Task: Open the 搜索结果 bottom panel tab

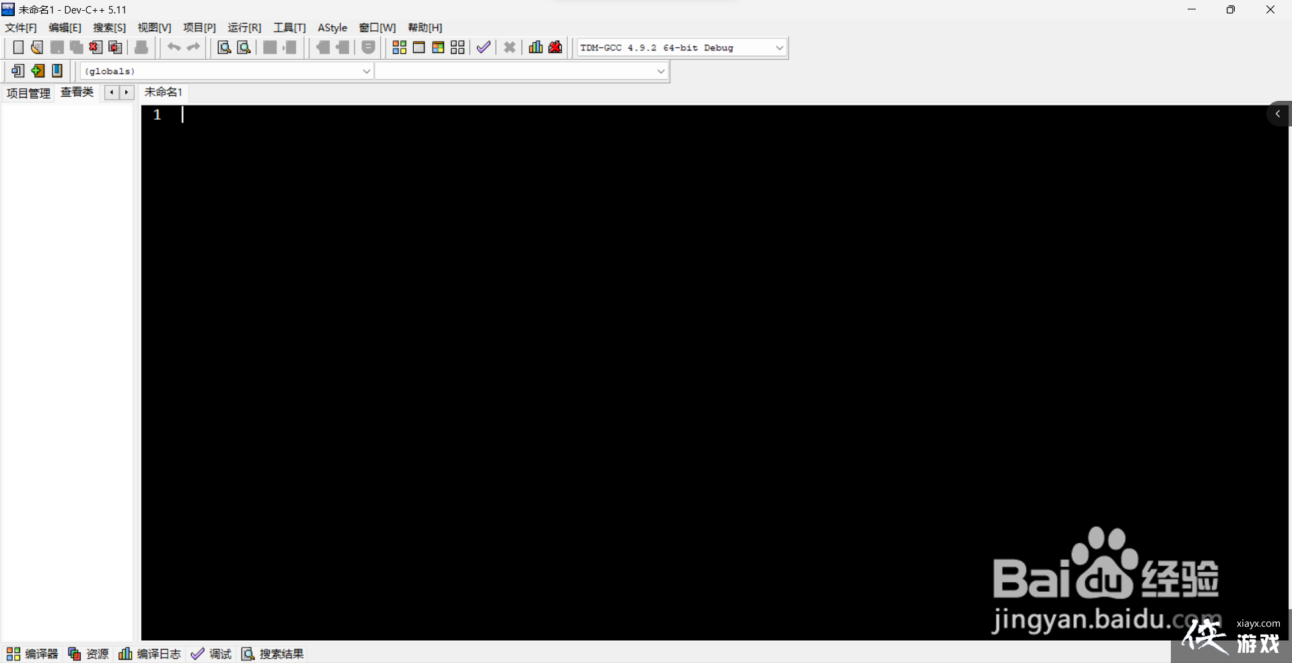Action: [273, 654]
